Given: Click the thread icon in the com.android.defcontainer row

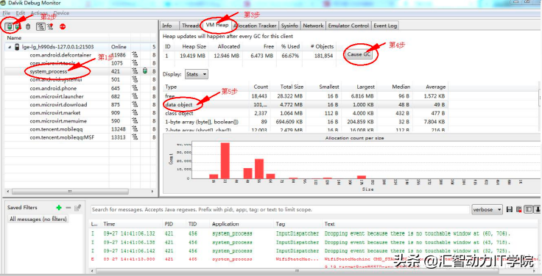Looking at the screenshot, I should coord(135,55).
